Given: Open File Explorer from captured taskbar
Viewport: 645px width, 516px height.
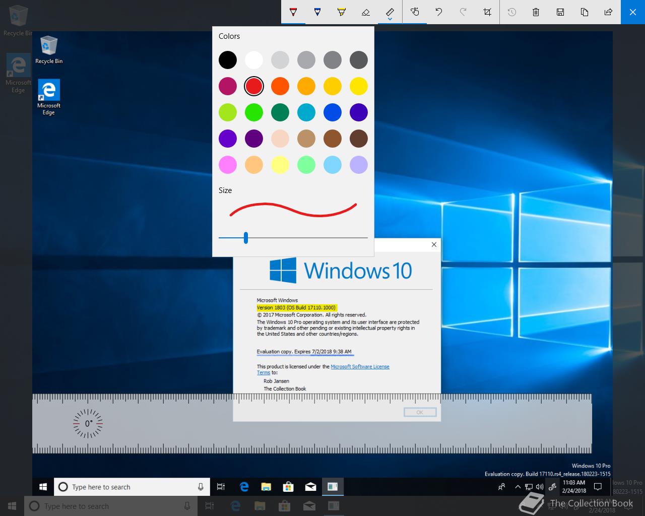Looking at the screenshot, I should coord(266,487).
